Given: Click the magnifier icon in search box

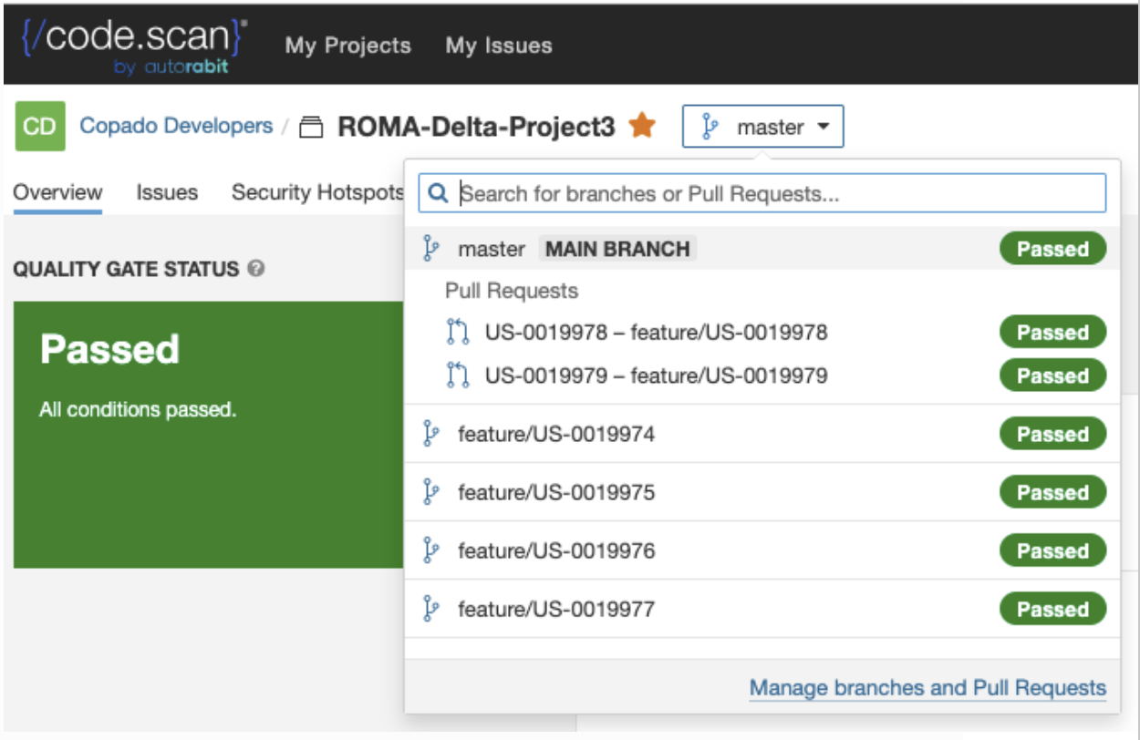Looking at the screenshot, I should pos(438,193).
